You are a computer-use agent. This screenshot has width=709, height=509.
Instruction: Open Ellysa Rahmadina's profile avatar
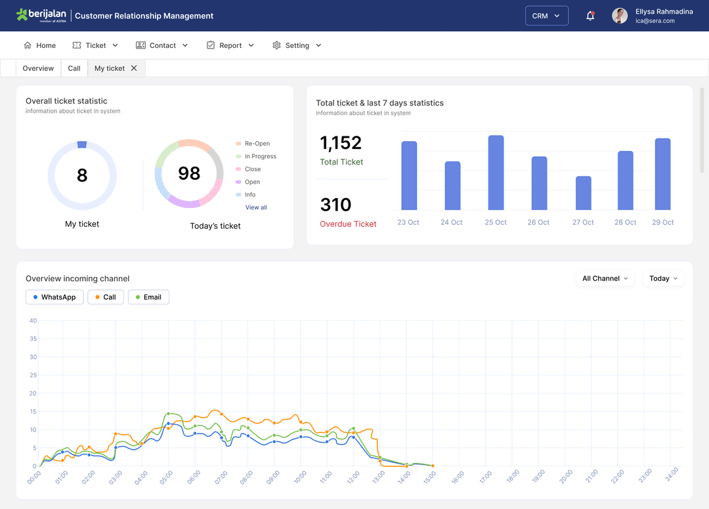tap(620, 16)
